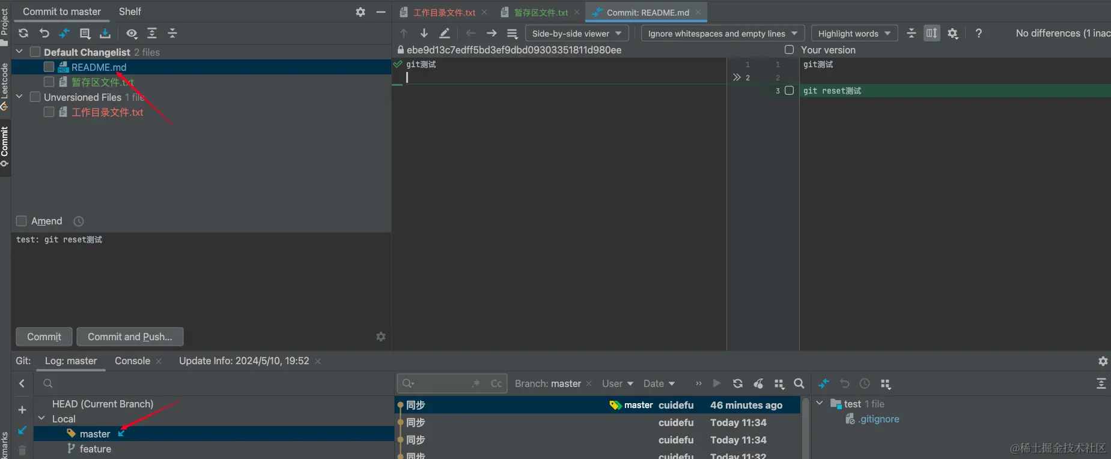Click the Rollback icon in Commit toolbar

pos(44,34)
